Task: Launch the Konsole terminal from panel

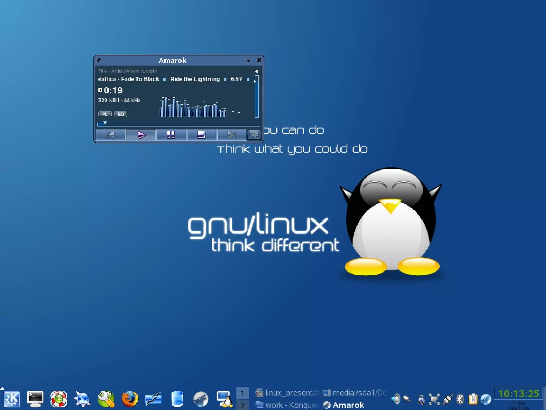Action: 35,399
